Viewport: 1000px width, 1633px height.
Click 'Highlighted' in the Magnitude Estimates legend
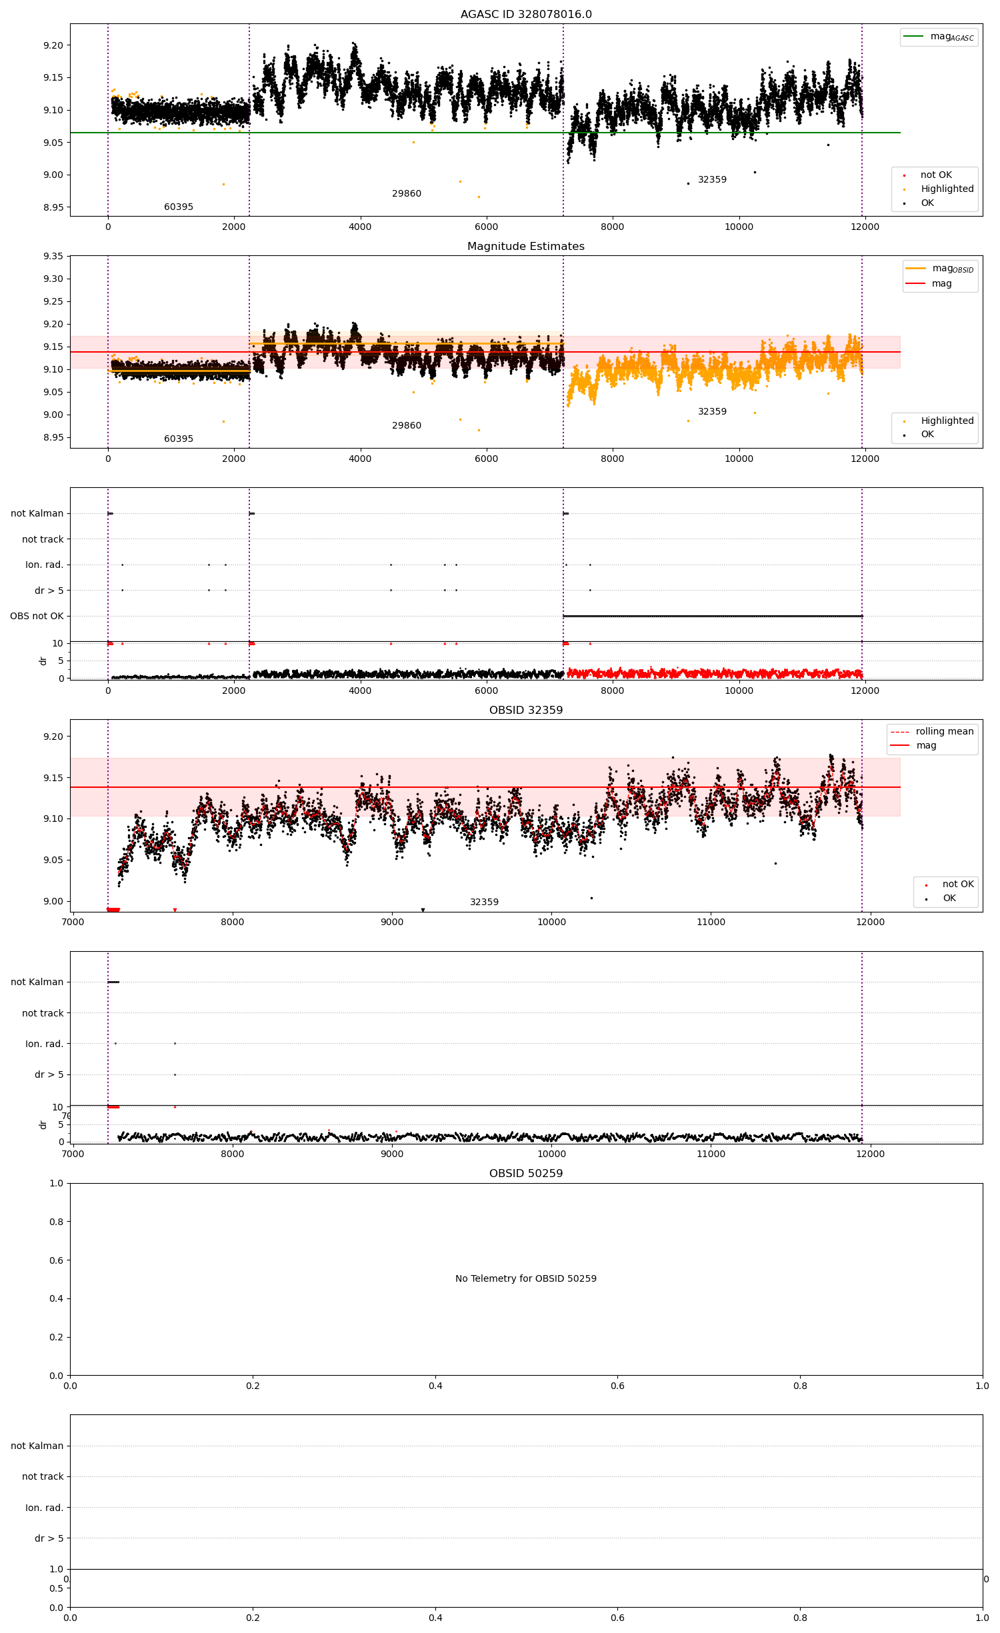[x=947, y=421]
